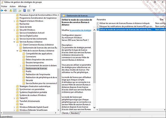Click the up one level folder icon
This screenshot has width=166, height=118.
[x=11, y=10]
